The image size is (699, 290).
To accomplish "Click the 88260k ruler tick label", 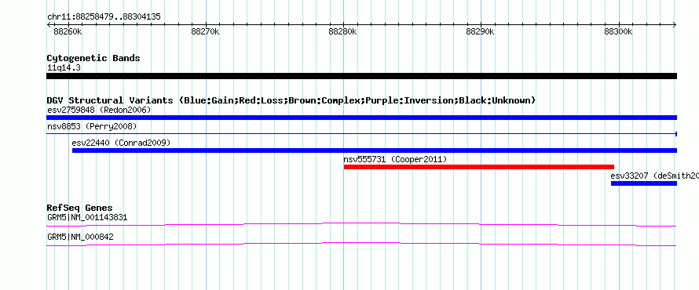I will [68, 32].
